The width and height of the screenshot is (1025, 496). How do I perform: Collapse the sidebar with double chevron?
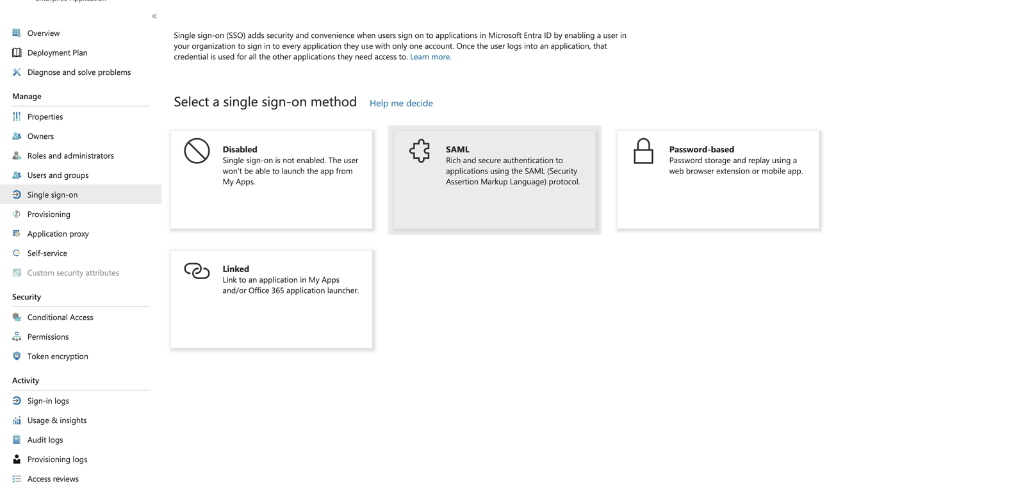pyautogui.click(x=154, y=16)
